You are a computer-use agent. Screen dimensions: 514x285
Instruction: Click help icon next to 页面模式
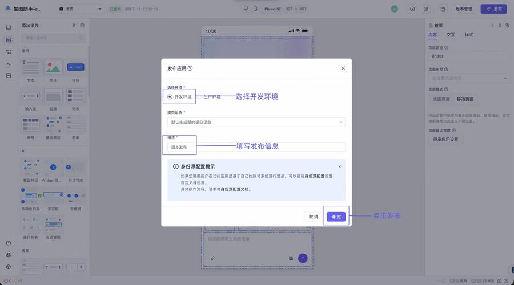(x=447, y=89)
